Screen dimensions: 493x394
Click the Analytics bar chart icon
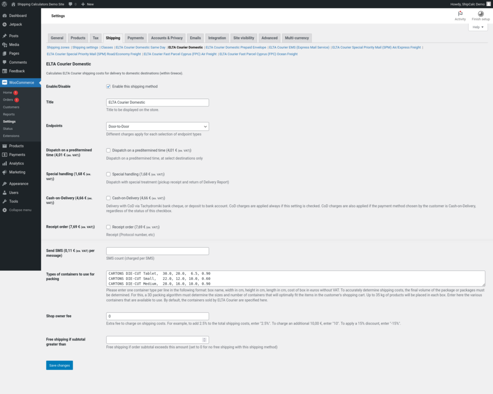4,164
